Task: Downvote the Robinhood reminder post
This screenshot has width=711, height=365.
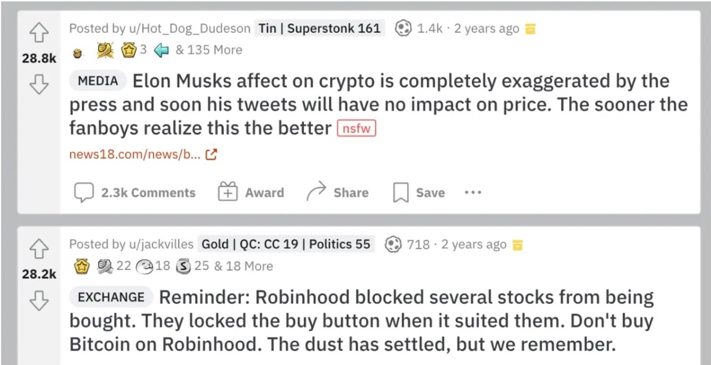Action: (39, 301)
